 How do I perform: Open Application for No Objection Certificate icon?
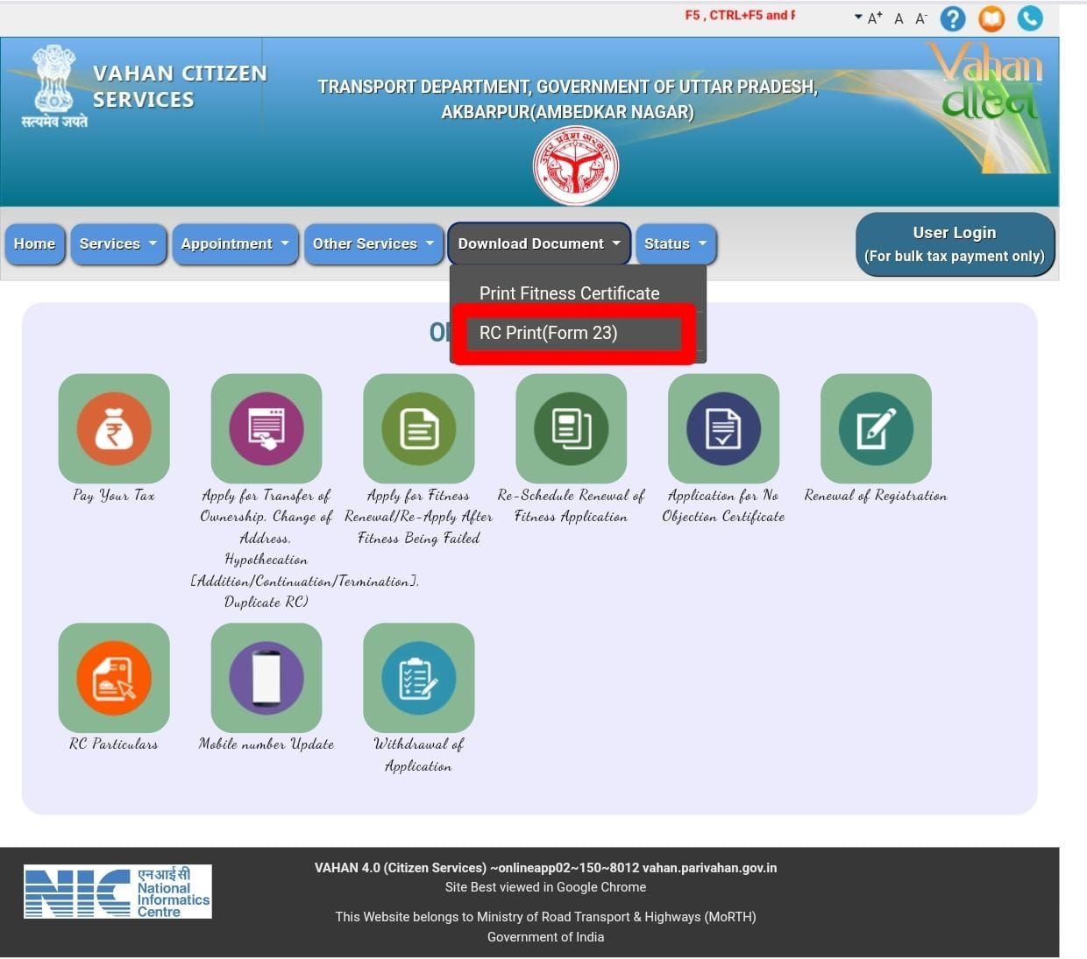[x=723, y=428]
